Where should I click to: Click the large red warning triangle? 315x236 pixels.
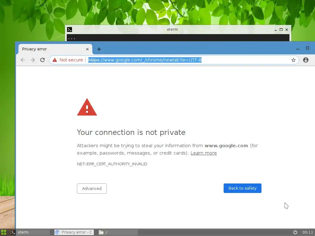tap(87, 107)
